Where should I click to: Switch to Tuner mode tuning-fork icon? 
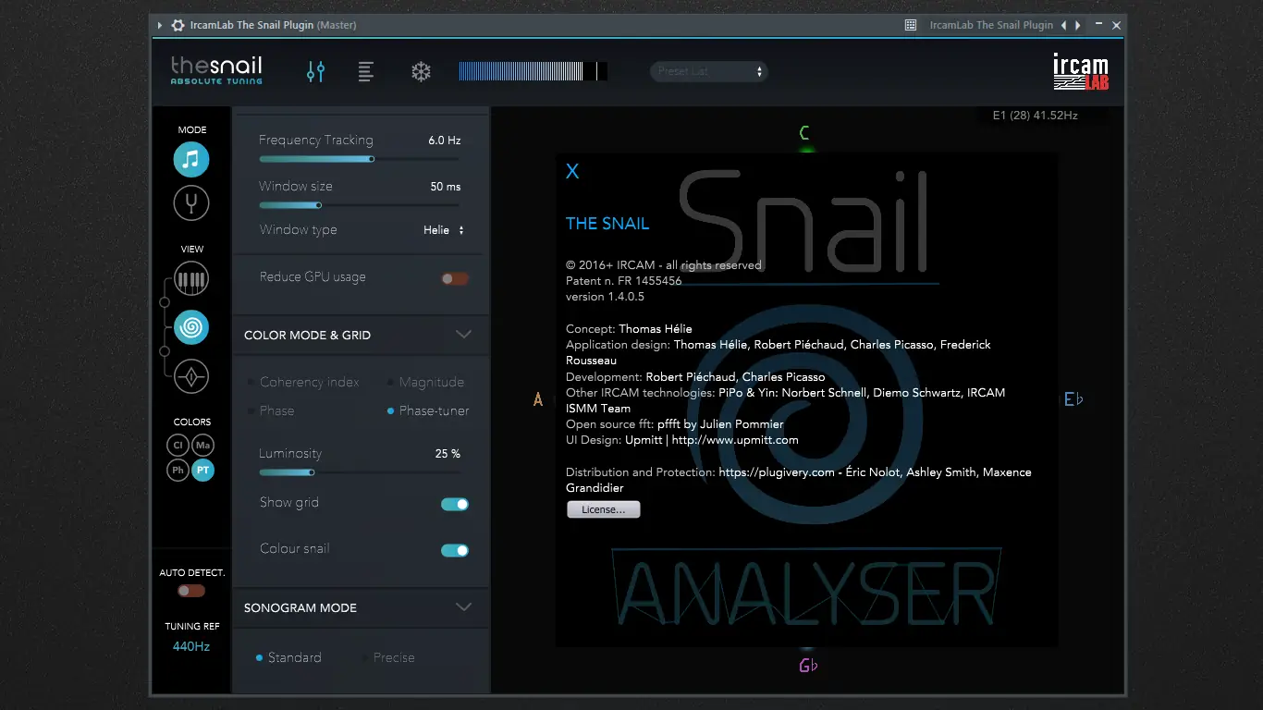[191, 202]
